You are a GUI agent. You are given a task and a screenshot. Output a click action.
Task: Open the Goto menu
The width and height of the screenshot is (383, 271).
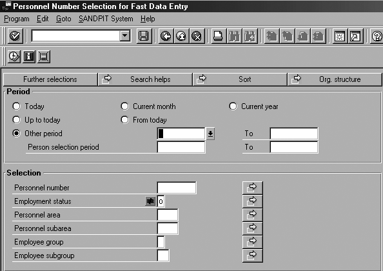63,19
